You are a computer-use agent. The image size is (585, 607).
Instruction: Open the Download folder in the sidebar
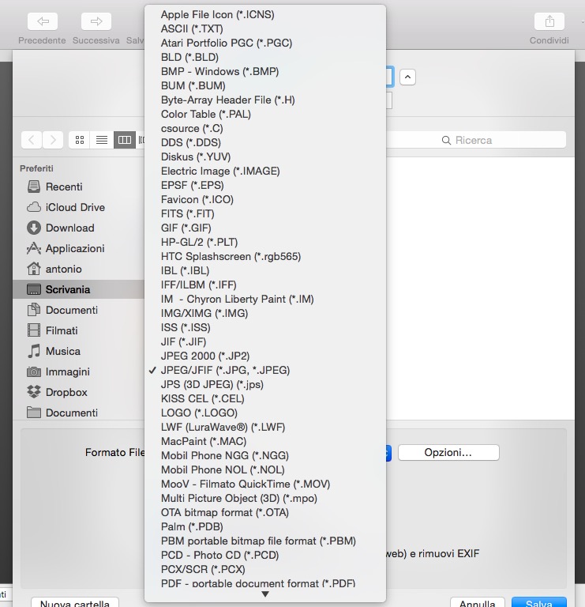(x=78, y=228)
